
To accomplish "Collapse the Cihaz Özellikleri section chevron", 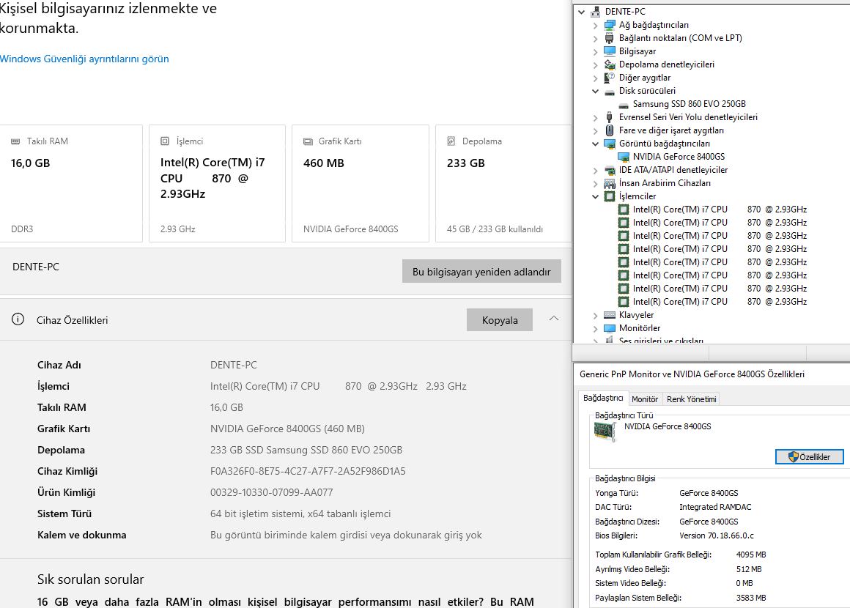I will point(554,319).
